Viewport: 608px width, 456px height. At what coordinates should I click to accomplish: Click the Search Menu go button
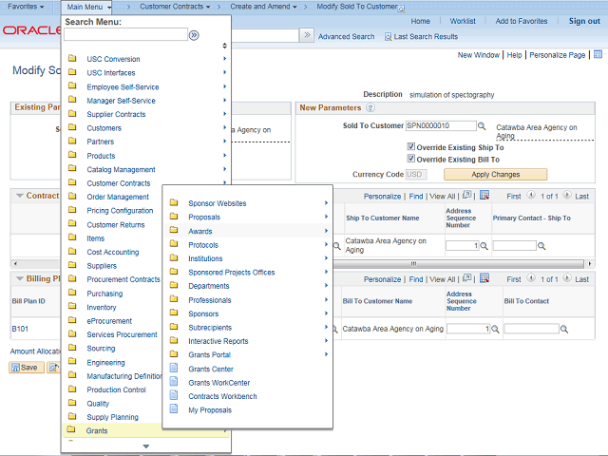point(194,35)
